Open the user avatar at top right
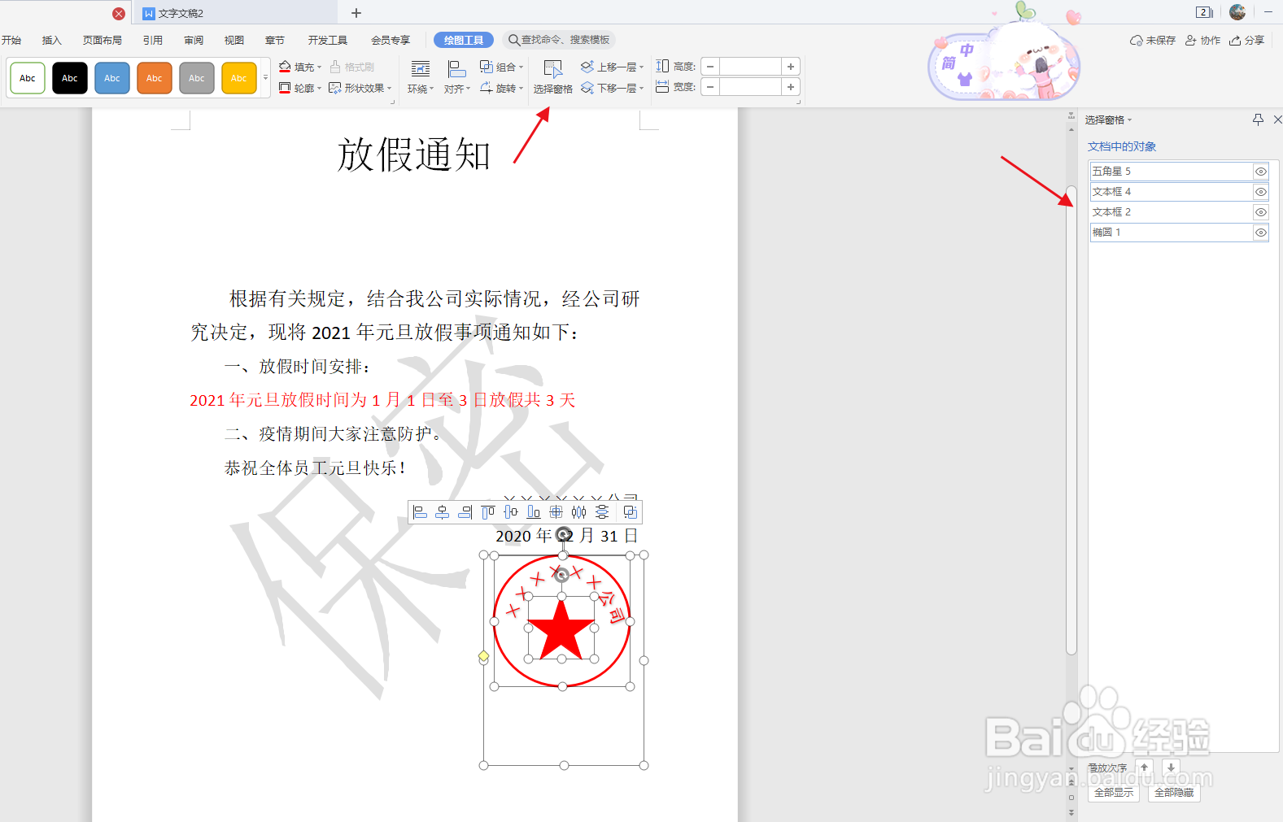The image size is (1283, 822). click(x=1237, y=12)
